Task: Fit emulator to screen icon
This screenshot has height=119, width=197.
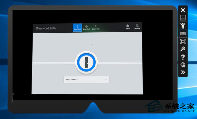Action: (183, 42)
